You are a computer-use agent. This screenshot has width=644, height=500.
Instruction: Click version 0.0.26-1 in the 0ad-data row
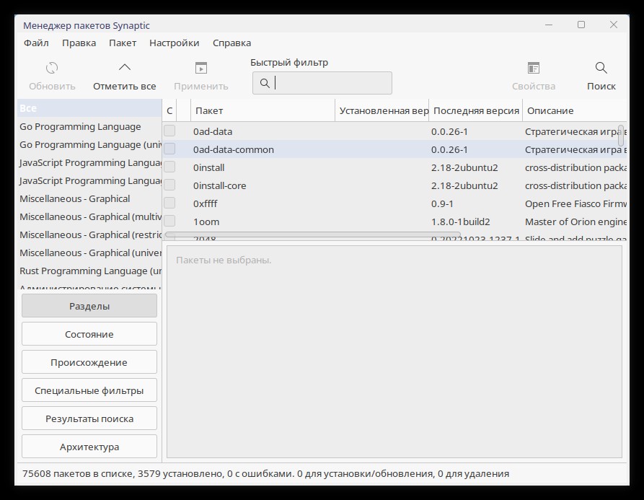449,131
